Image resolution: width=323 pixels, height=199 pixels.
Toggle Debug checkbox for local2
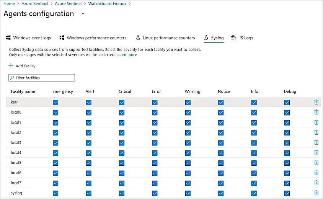[x=287, y=133]
